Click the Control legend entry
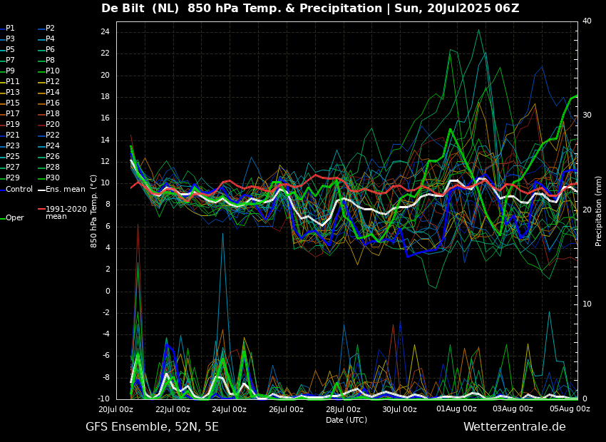 click(x=16, y=190)
